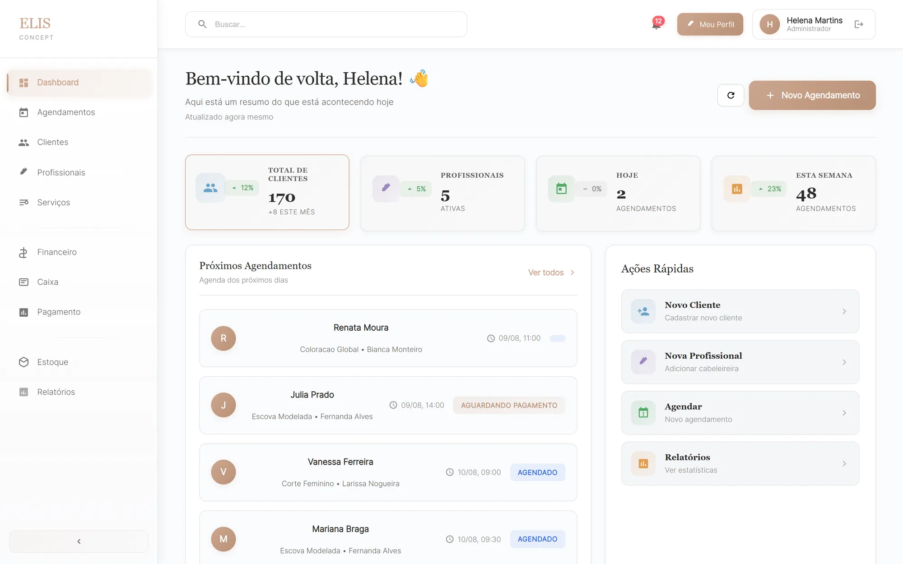The width and height of the screenshot is (903, 564).
Task: Open Caixa from the sidebar
Action: [x=79, y=282]
